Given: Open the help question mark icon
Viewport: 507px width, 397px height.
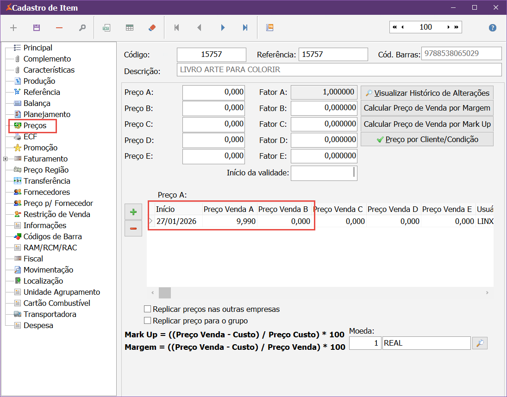Looking at the screenshot, I should click(x=493, y=28).
